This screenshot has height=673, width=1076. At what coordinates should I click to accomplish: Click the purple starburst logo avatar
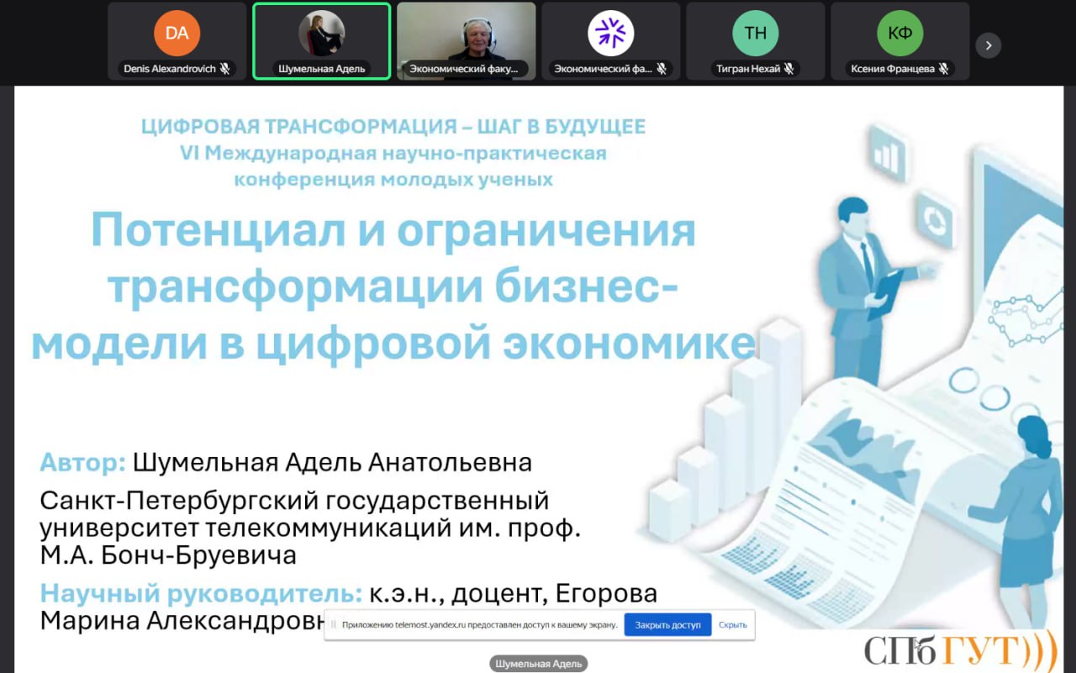click(610, 34)
